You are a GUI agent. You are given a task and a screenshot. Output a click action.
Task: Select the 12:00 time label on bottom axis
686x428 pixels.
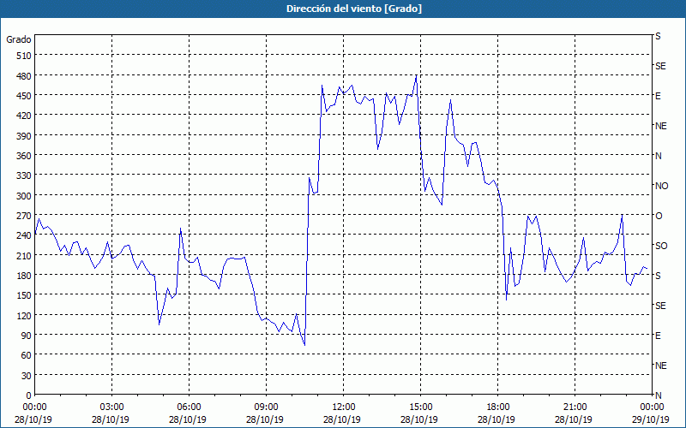pos(344,407)
